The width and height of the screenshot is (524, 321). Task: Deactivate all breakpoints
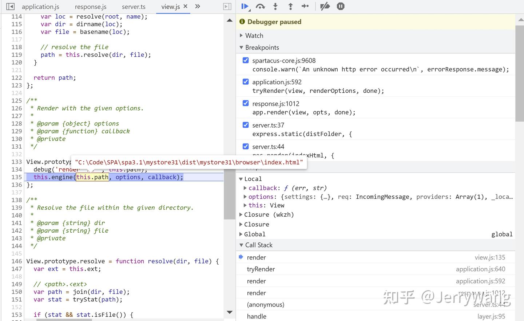[x=325, y=6]
